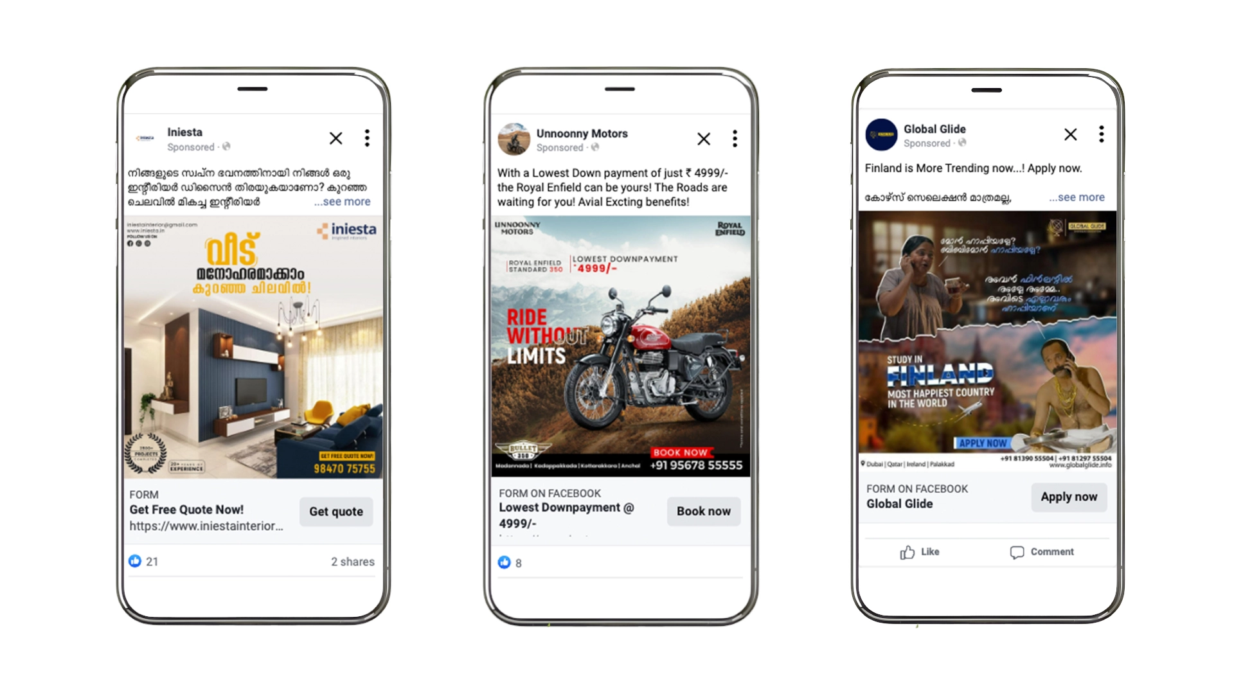Close the Iniesta sponsored ad

[335, 138]
